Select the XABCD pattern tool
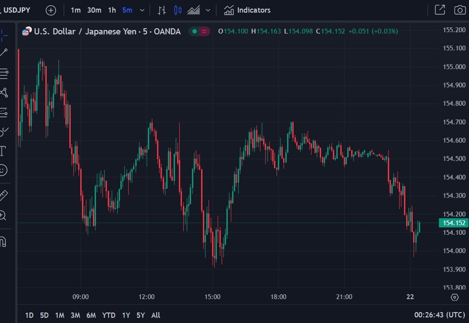469x323 pixels. pyautogui.click(x=5, y=93)
